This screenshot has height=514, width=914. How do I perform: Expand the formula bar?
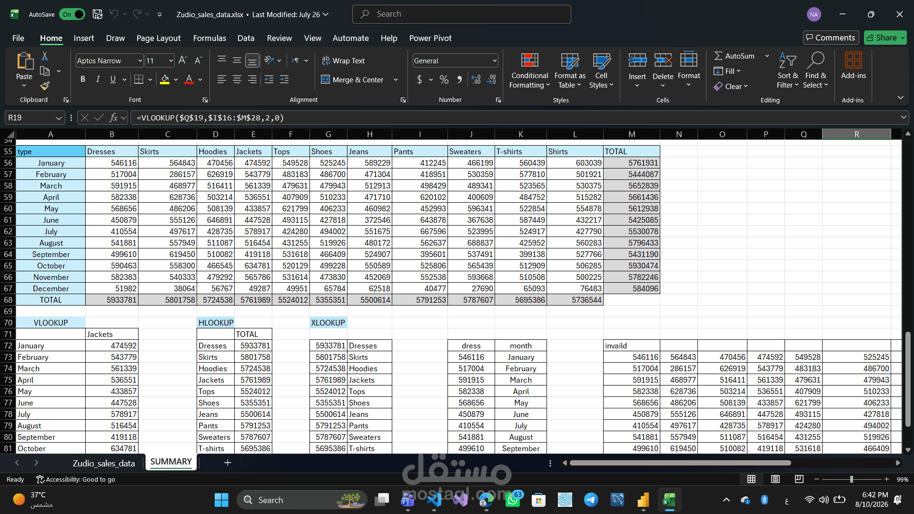click(903, 118)
